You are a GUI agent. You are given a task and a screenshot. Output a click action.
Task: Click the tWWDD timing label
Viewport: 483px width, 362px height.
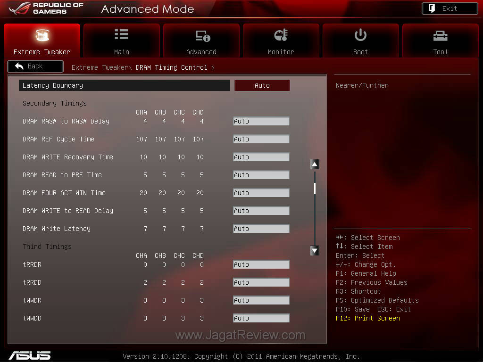(x=32, y=318)
